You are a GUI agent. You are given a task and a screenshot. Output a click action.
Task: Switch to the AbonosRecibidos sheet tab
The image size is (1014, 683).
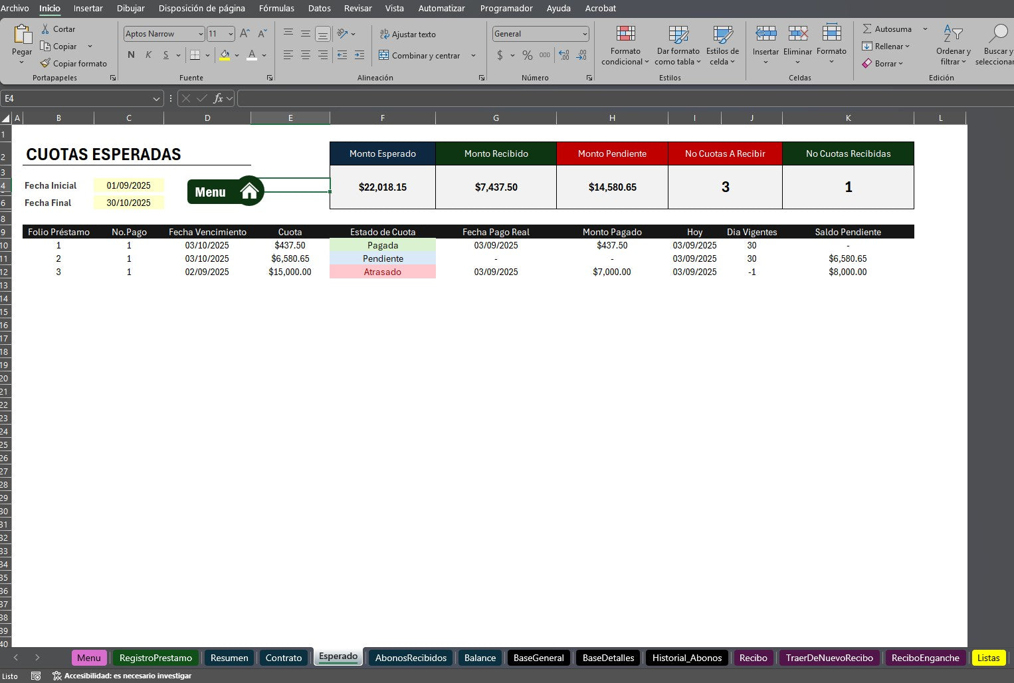411,658
